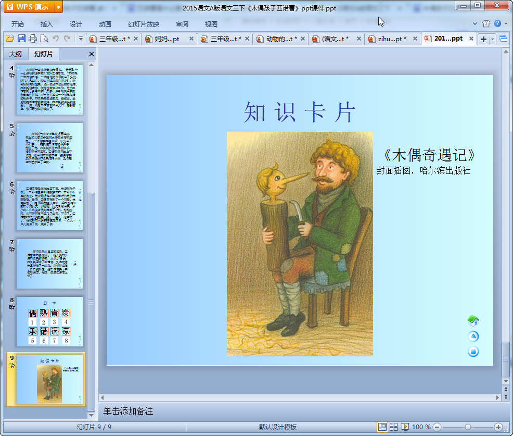Go to previous slide double-arrow button
The image size is (513, 436).
pyautogui.click(x=506, y=389)
